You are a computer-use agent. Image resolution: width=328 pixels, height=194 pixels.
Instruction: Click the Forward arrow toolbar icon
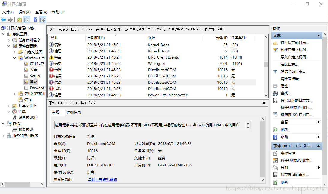(10, 20)
